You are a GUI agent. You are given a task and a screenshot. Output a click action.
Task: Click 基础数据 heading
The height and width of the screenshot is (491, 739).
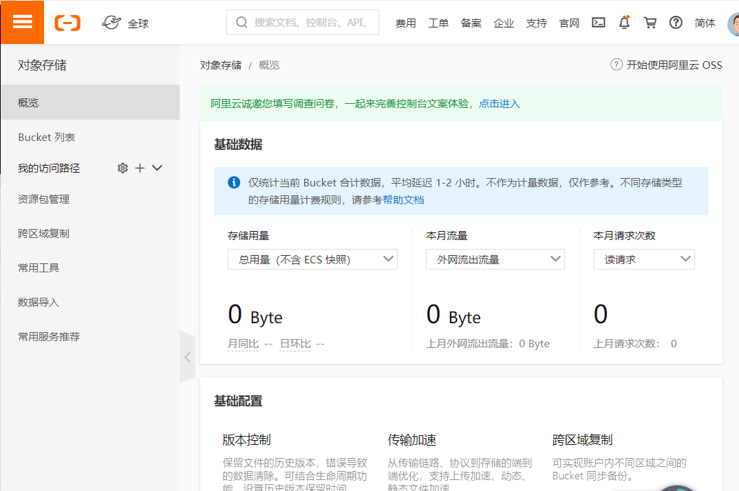coord(238,144)
